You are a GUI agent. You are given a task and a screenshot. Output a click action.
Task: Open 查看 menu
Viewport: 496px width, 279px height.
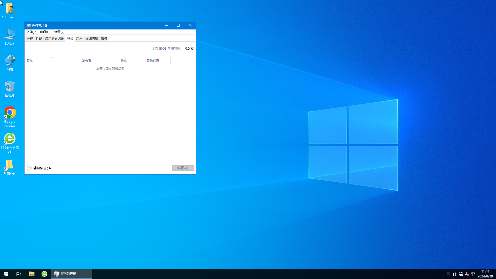click(x=59, y=32)
